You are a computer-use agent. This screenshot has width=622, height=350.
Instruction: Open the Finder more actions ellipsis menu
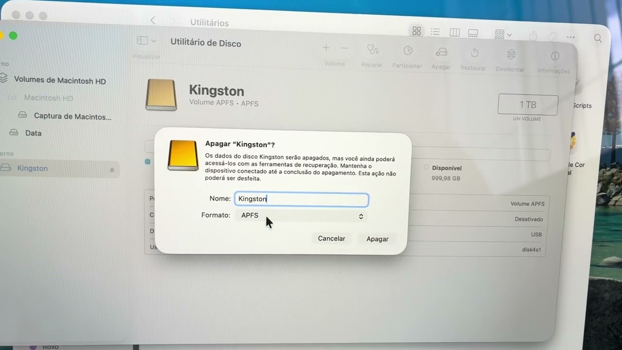[x=570, y=37]
